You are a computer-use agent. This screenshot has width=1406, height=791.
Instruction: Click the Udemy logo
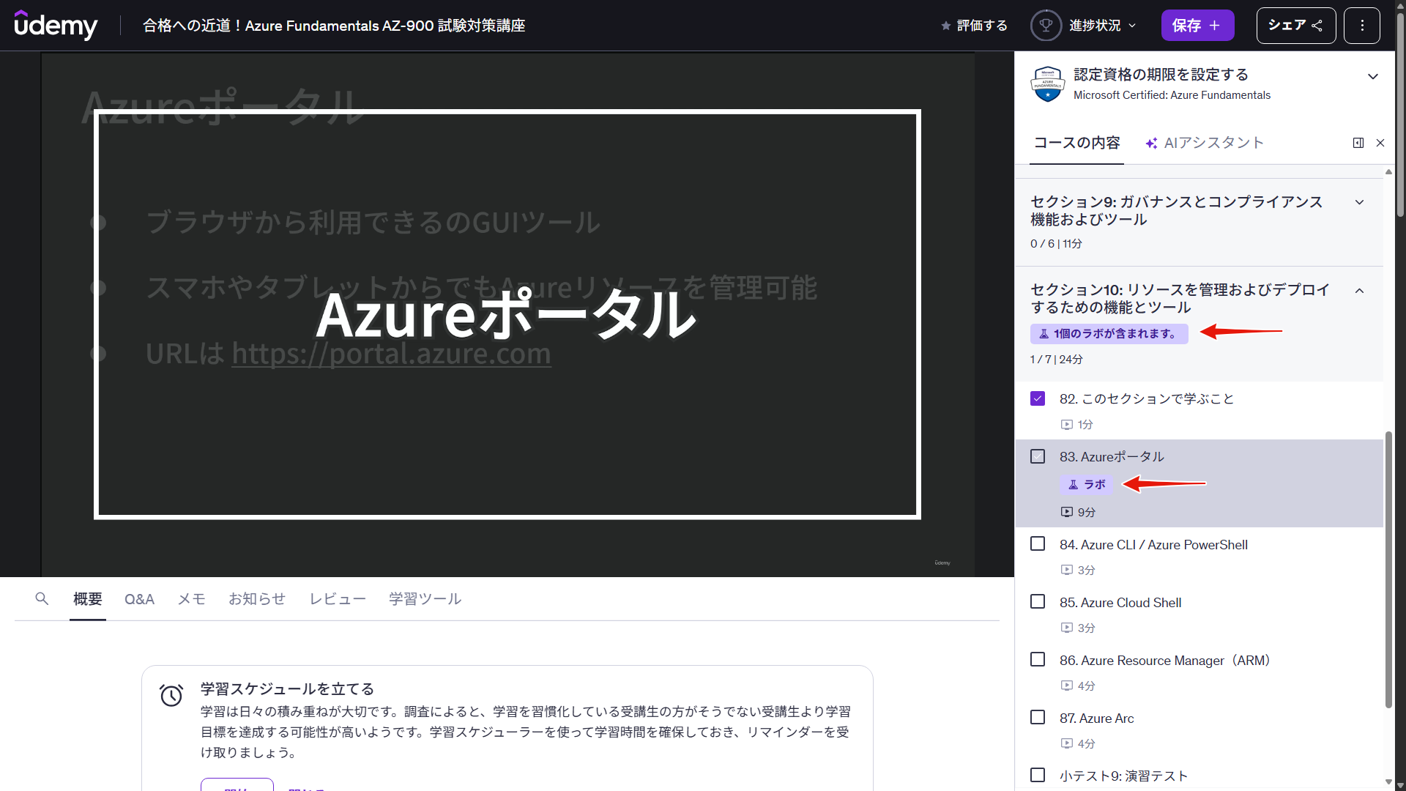(56, 26)
